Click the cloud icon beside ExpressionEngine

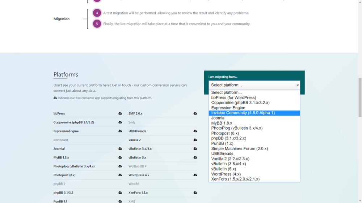click(x=120, y=131)
